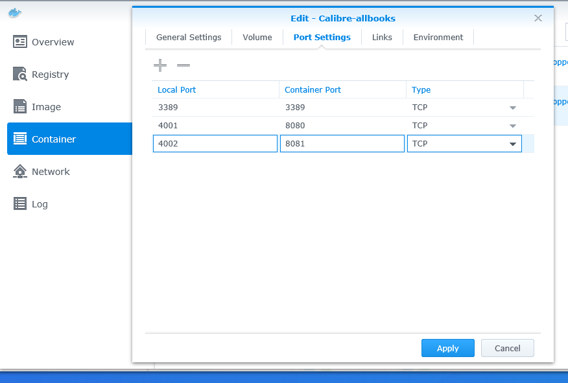The width and height of the screenshot is (568, 383).
Task: Click the Registry sidebar icon
Action: tap(20, 75)
